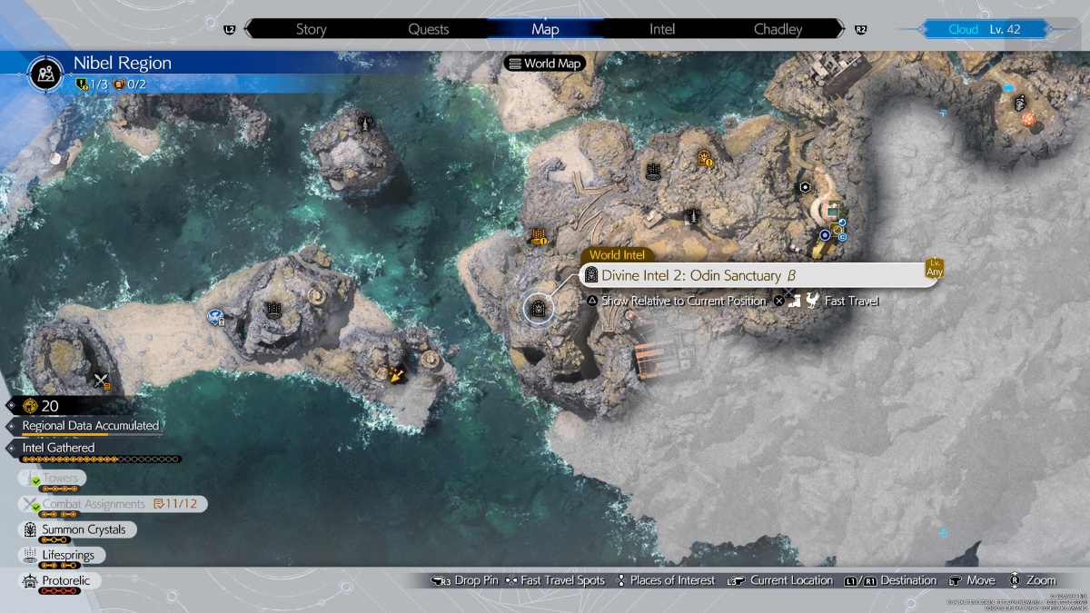Viewport: 1090px width, 613px height.
Task: Click the lifespring icon on the western island
Action: point(272,310)
